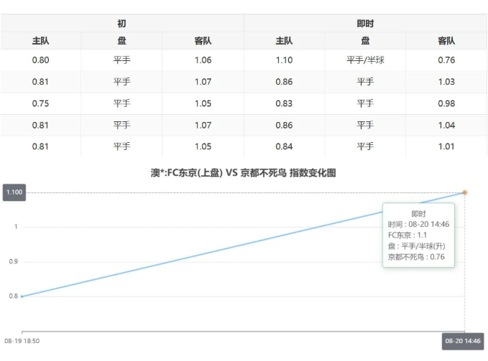Click the 0.75 initial home odds cell
Viewport: 488px width, 361px height.
click(40, 103)
